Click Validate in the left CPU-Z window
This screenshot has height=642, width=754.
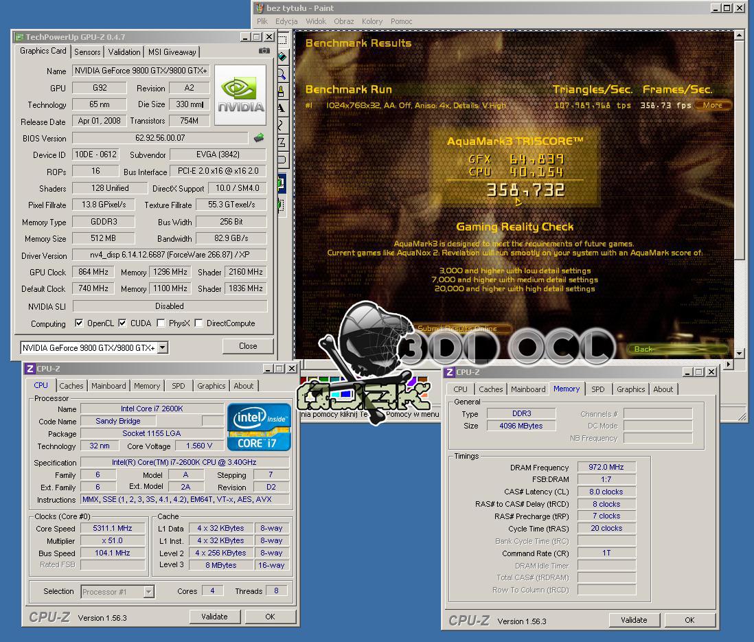click(x=214, y=617)
